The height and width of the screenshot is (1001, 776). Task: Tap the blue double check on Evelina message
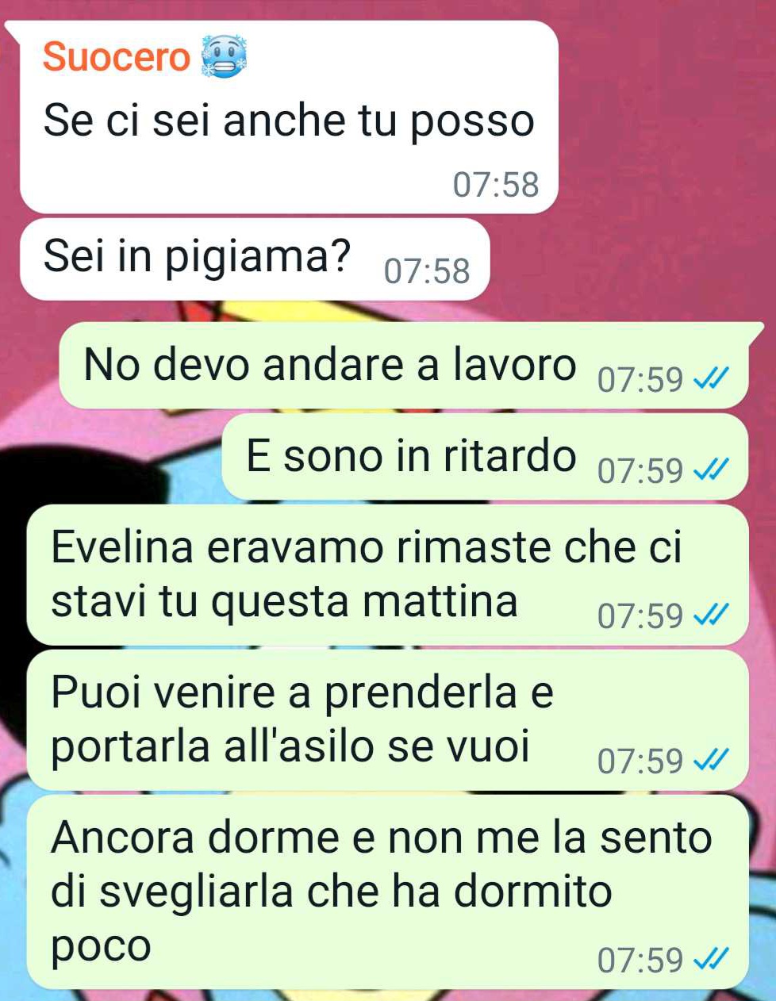pyautogui.click(x=711, y=616)
